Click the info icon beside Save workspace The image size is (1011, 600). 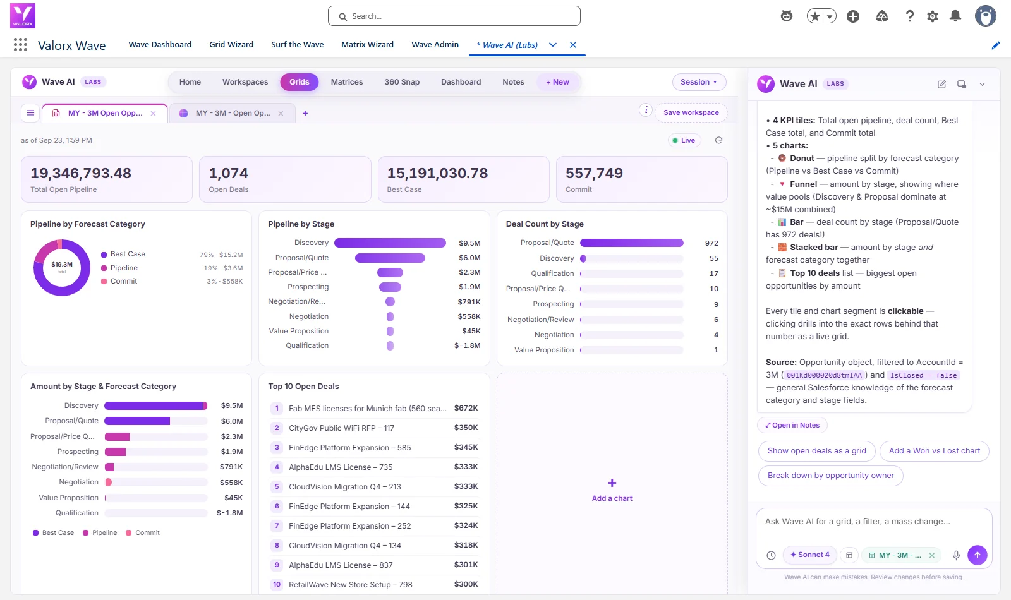(646, 110)
